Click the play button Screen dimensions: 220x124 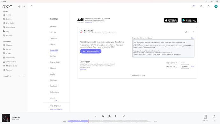(110, 116)
